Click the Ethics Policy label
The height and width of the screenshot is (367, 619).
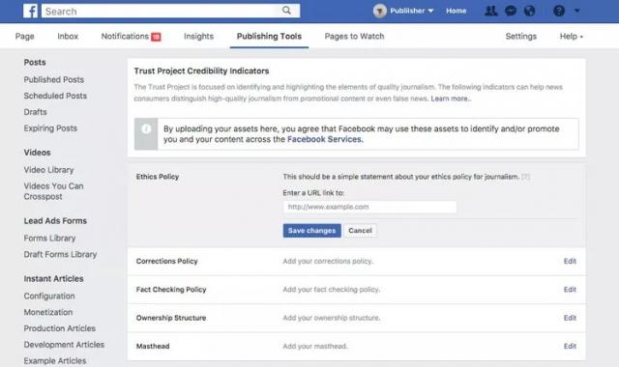tap(158, 177)
